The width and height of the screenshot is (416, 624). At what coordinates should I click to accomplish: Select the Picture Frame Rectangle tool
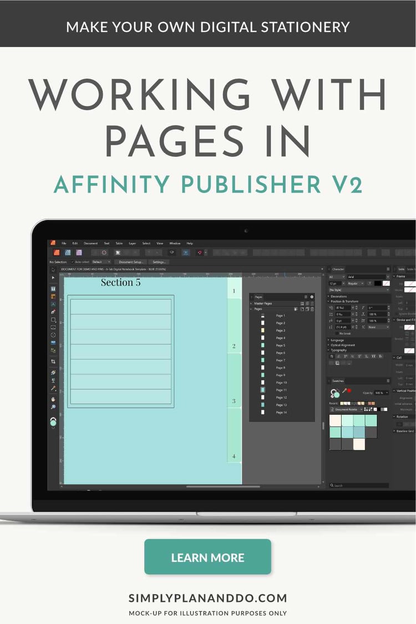53,327
